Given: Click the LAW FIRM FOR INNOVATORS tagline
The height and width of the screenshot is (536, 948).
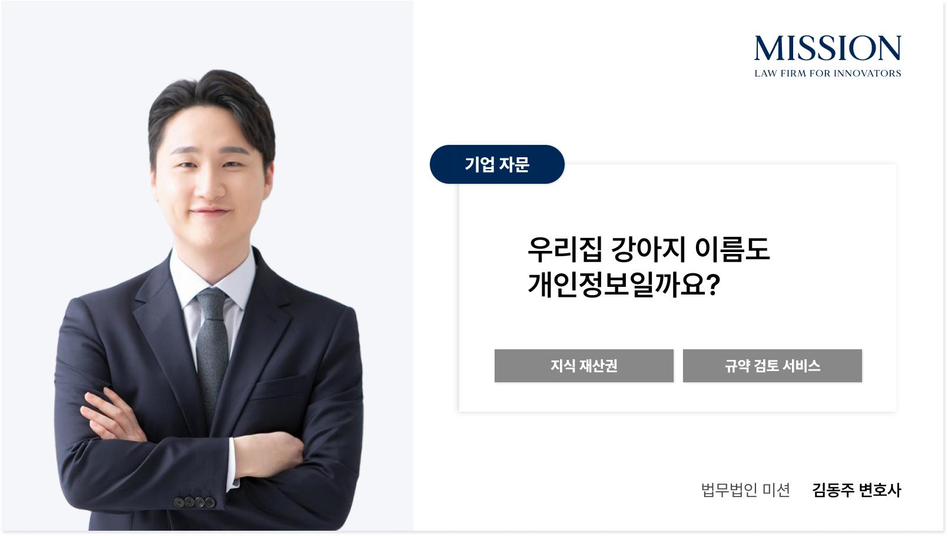Looking at the screenshot, I should pos(827,74).
